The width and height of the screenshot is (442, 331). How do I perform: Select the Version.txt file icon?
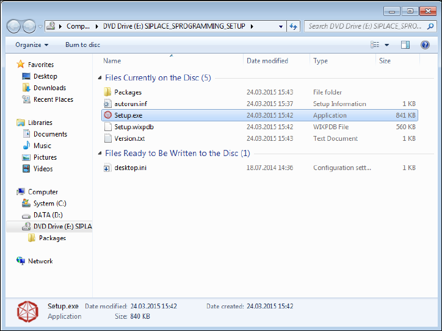107,138
